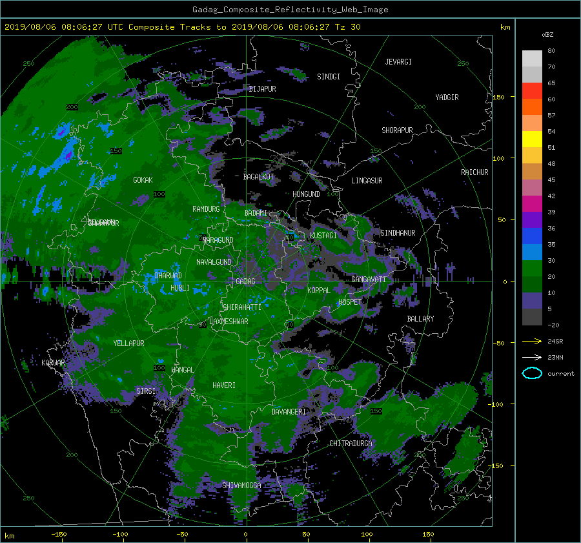581x543 pixels.
Task: Click the SHORAPUR city label
Action: tap(397, 130)
